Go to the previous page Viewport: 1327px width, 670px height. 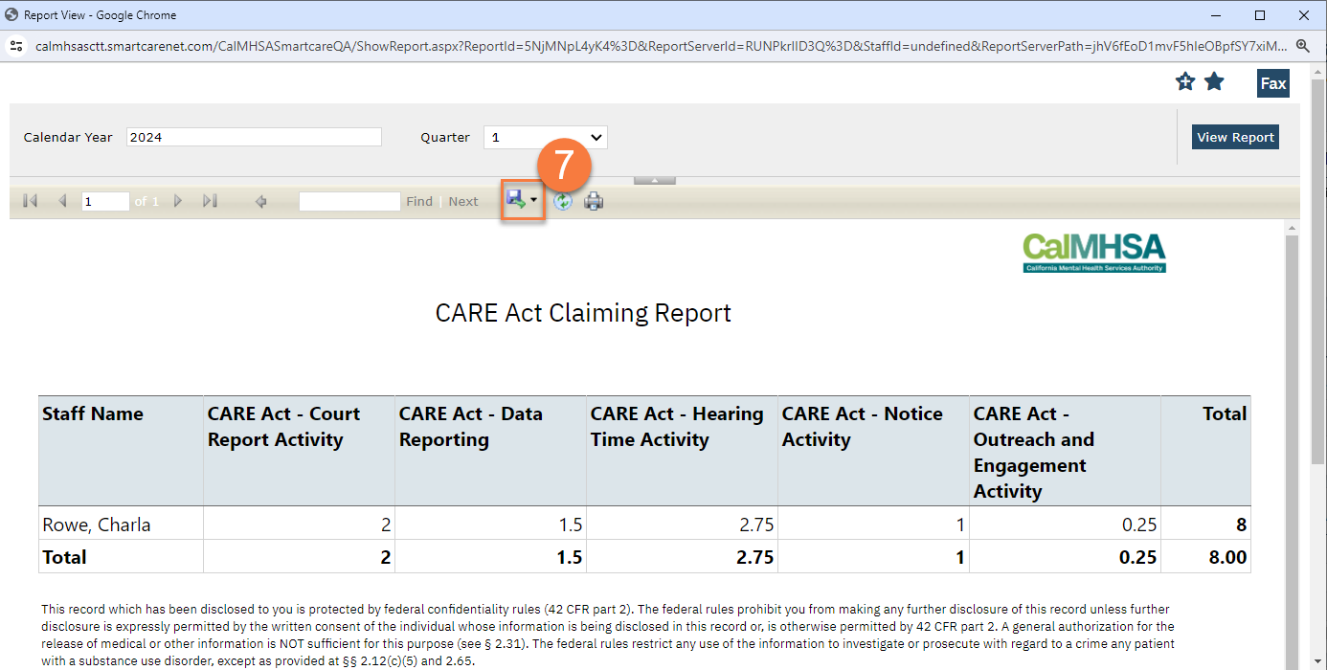click(x=62, y=200)
